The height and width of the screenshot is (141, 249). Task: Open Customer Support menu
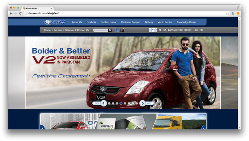[x=130, y=22]
